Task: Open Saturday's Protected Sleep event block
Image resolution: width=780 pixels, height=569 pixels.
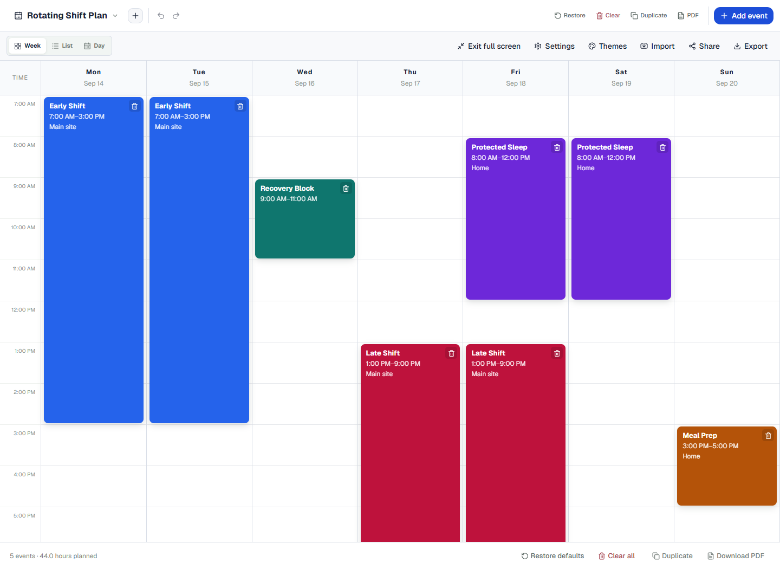Action: 621,219
